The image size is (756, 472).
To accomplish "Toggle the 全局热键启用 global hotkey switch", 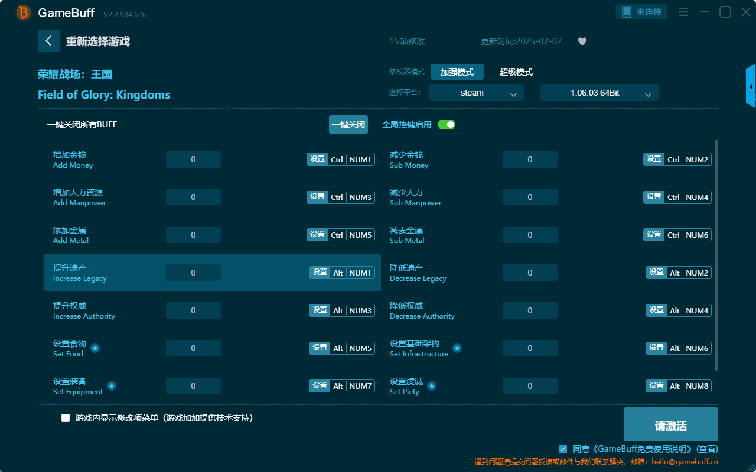I will pos(447,124).
